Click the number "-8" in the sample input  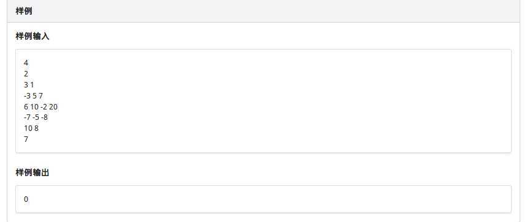click(44, 117)
